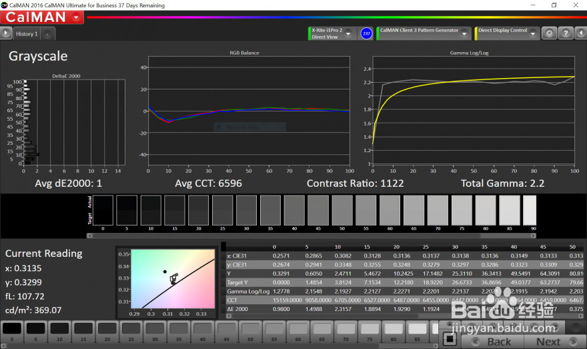The image size is (587, 349).
Task: Click swatch strip scrollbar left arrow
Action: 89,236
